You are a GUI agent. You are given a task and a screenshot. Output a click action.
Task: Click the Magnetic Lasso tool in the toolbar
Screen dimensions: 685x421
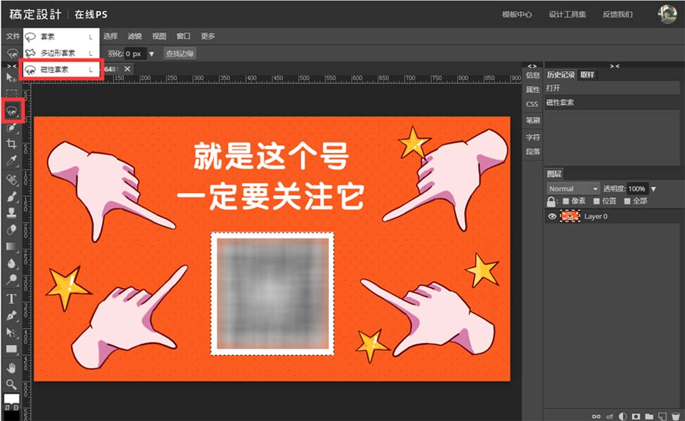(x=11, y=110)
